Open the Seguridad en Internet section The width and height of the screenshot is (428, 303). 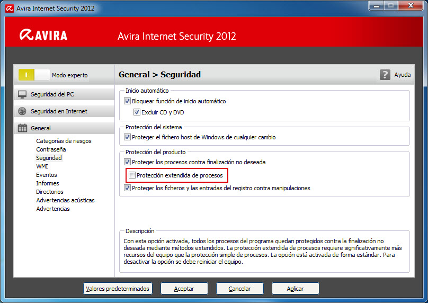pyautogui.click(x=65, y=111)
